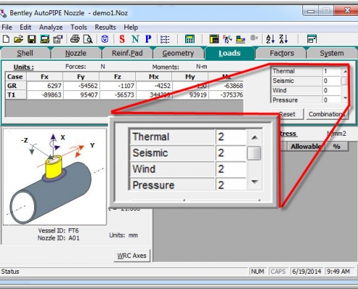This screenshot has width=358, height=289.
Task: Select the T1 case row header
Action: (16, 95)
